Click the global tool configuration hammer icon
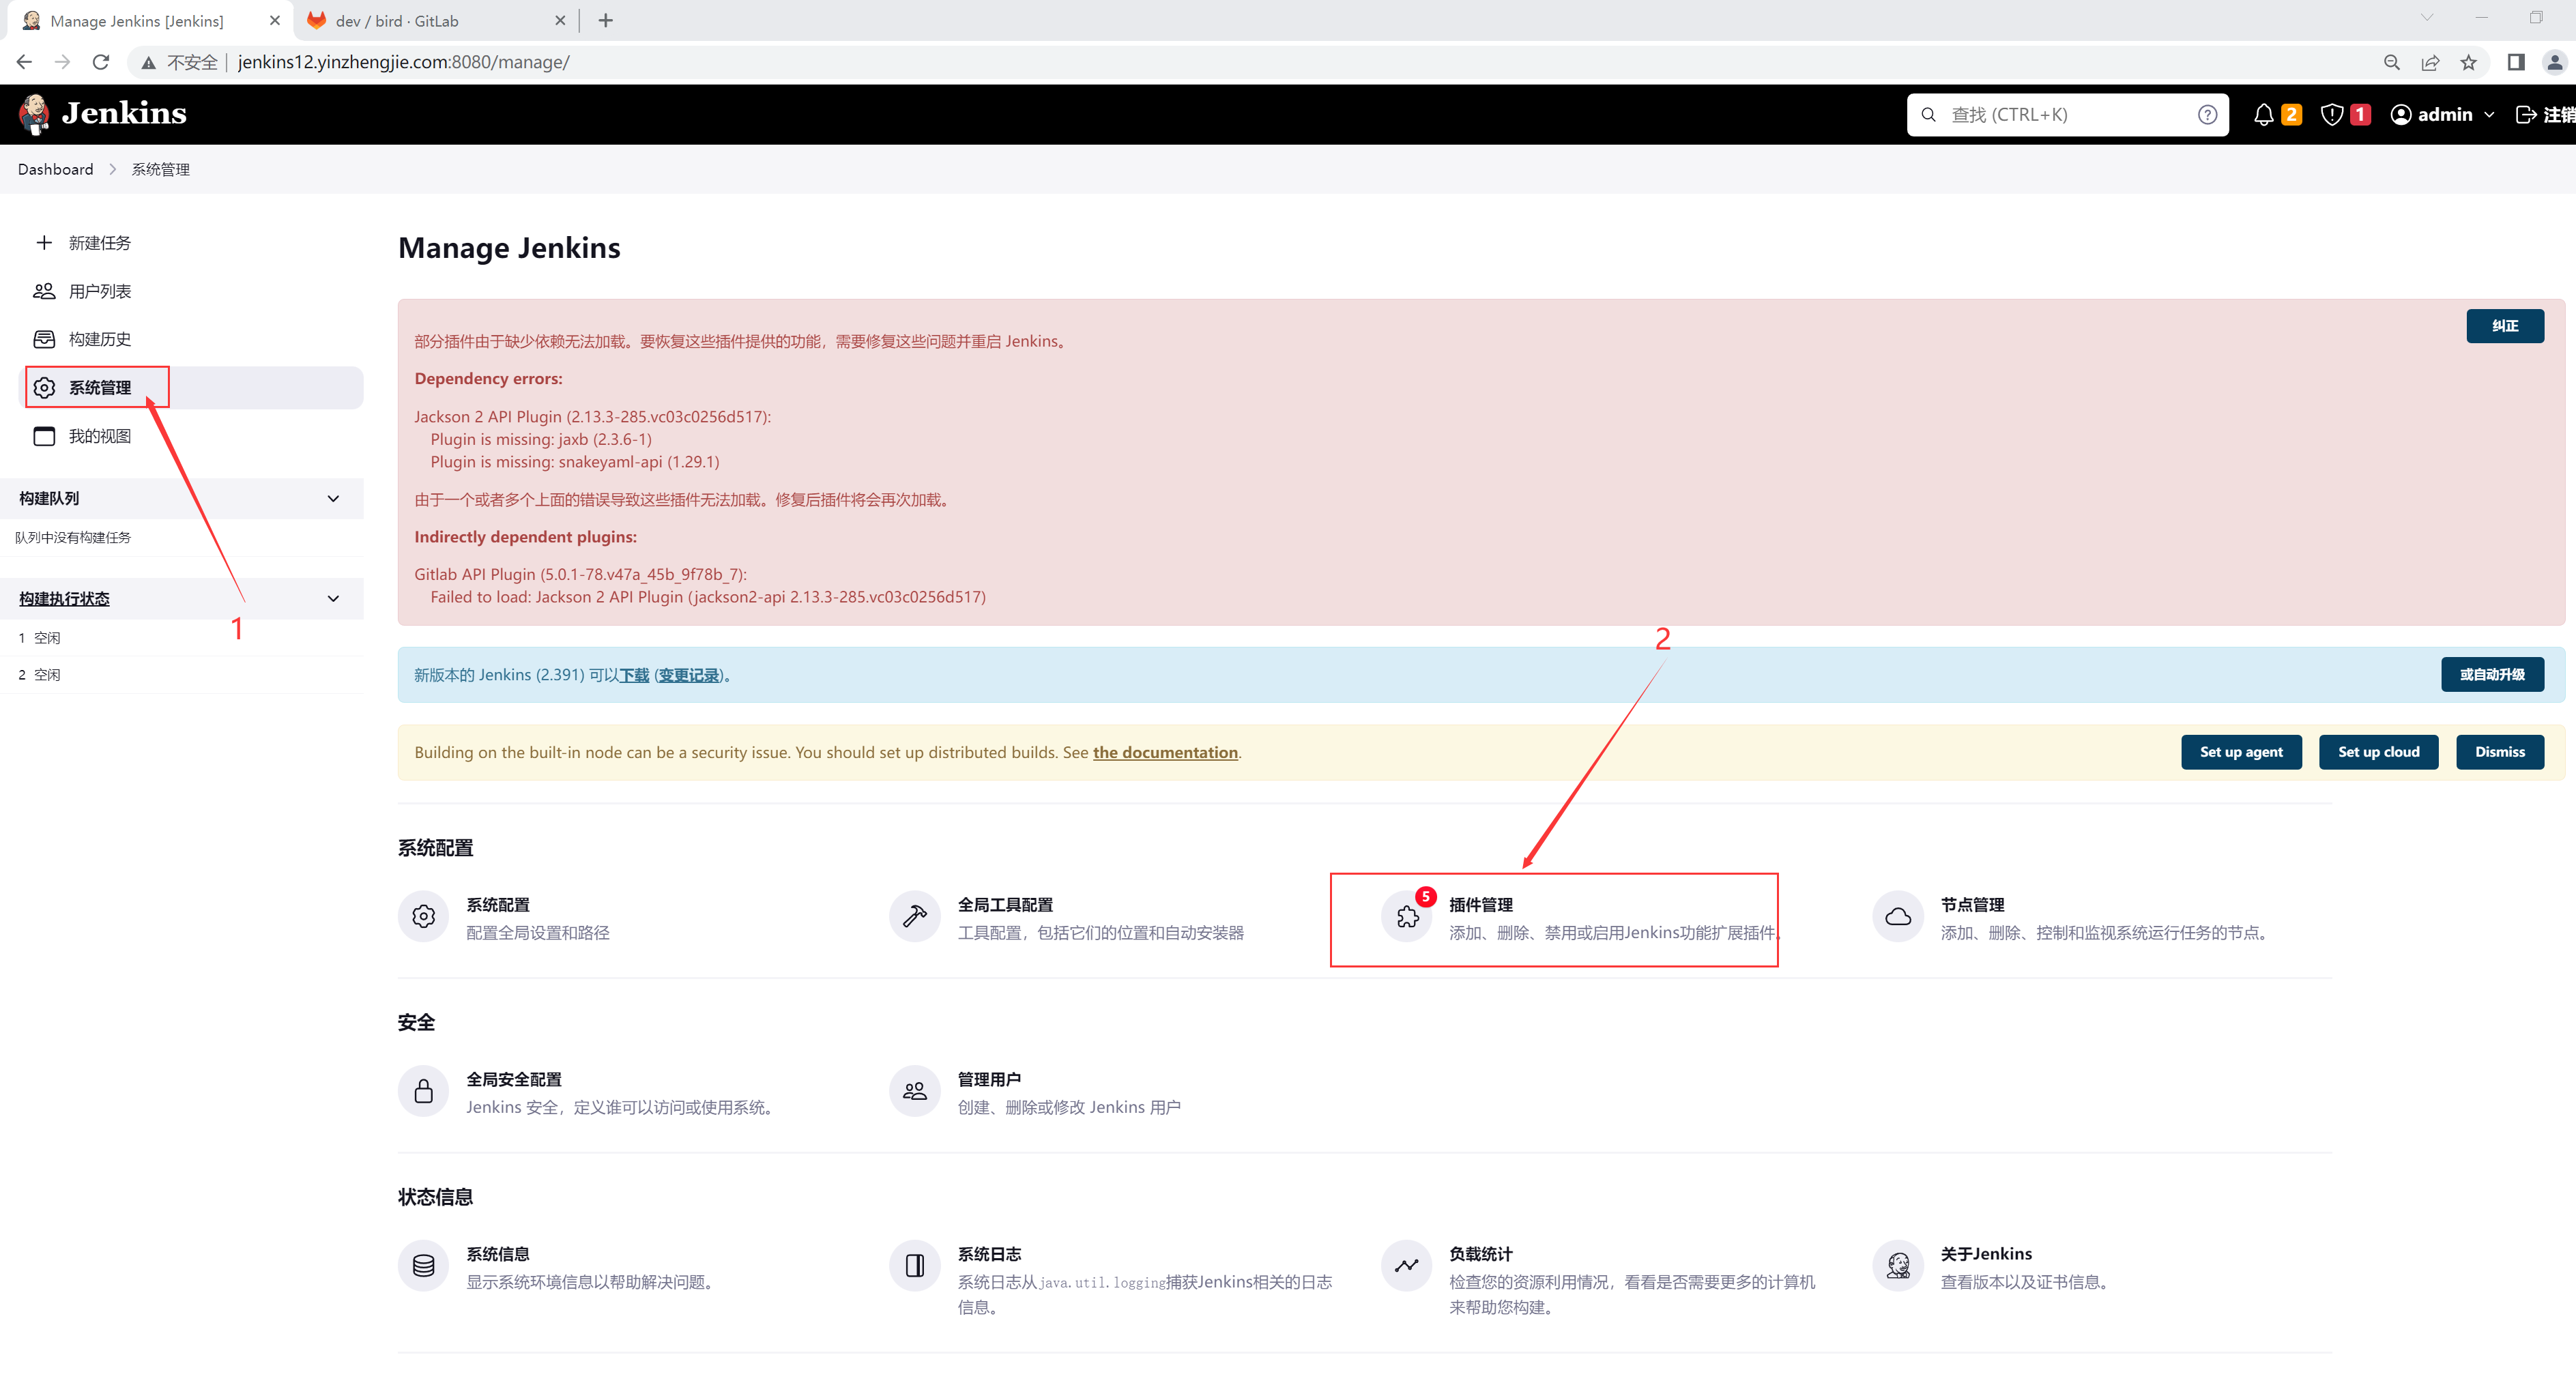This screenshot has width=2576, height=1383. pos(914,917)
